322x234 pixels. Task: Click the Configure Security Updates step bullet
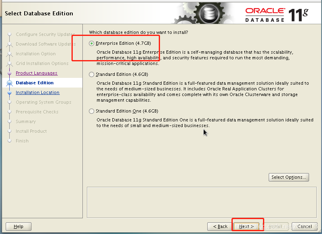(x=9, y=34)
